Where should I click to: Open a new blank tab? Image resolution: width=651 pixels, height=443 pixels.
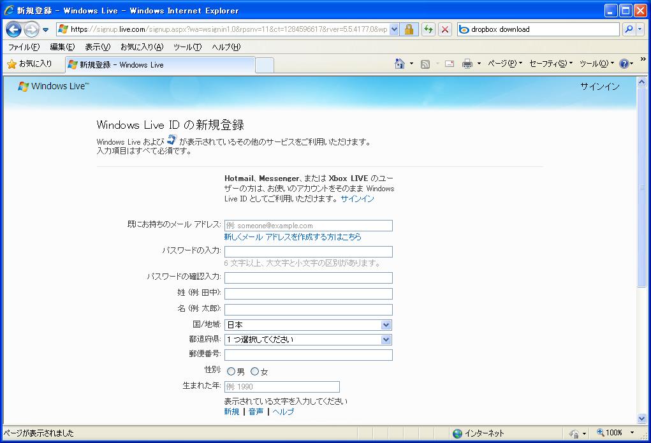click(x=265, y=65)
